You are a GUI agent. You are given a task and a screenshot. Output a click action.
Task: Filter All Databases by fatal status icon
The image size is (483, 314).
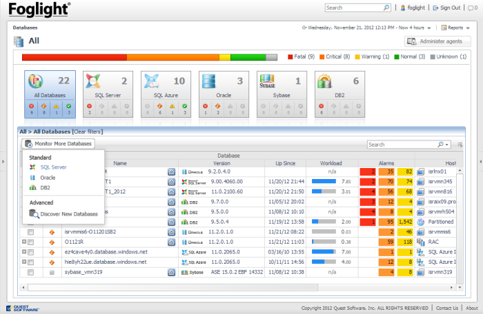click(x=32, y=106)
